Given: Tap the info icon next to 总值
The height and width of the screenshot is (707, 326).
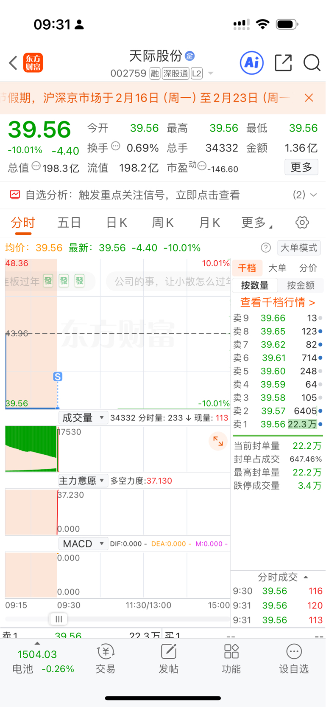Looking at the screenshot, I should tap(36, 166).
